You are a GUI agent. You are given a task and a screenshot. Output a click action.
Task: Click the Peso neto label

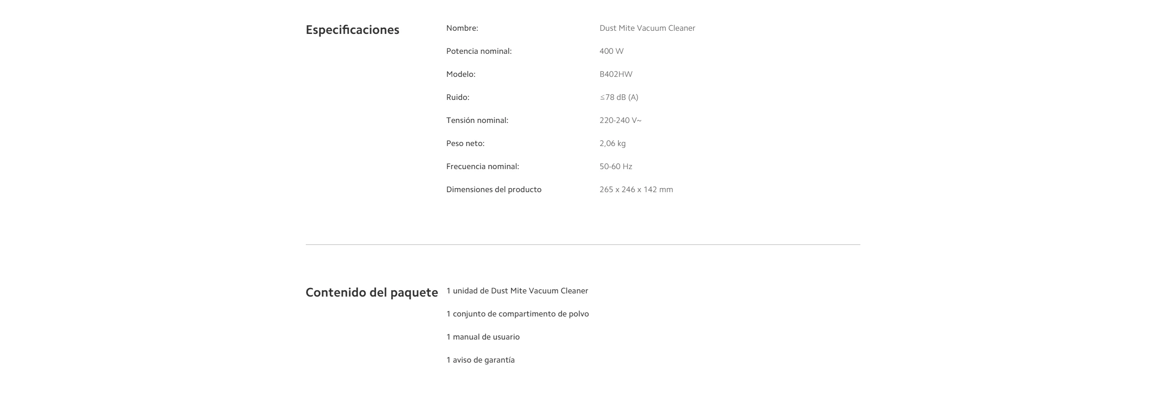coord(465,143)
